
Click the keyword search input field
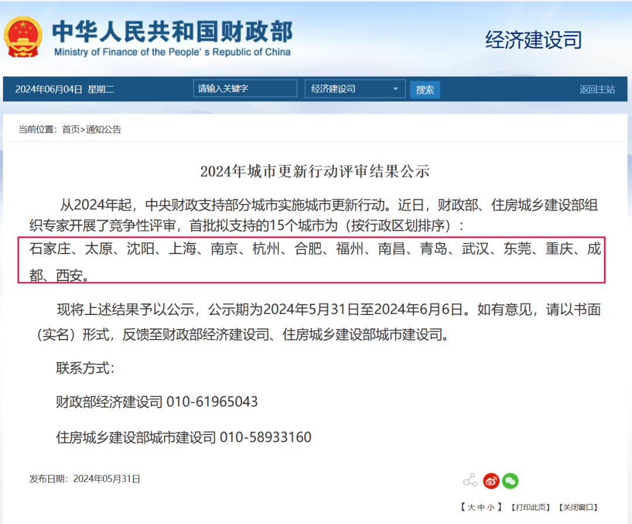point(245,88)
